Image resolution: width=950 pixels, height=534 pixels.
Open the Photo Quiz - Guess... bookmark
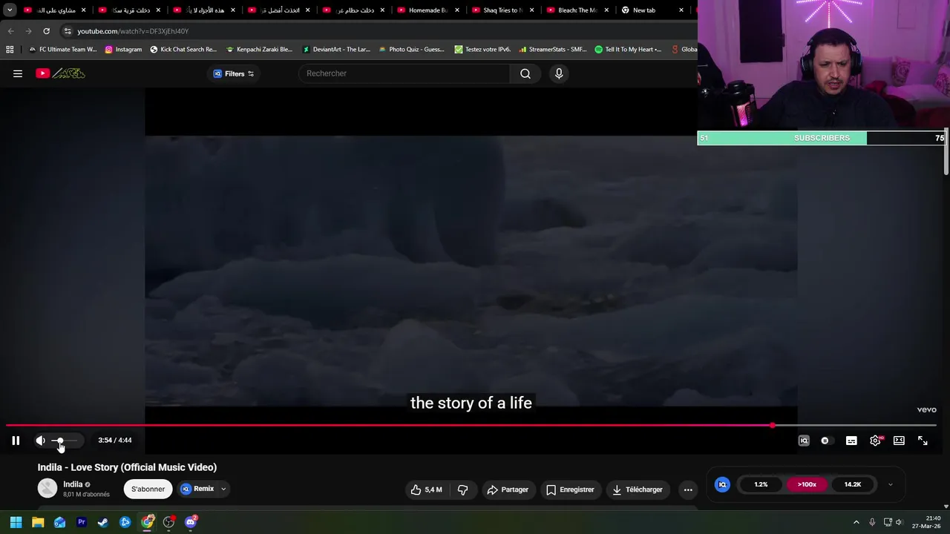tap(411, 50)
